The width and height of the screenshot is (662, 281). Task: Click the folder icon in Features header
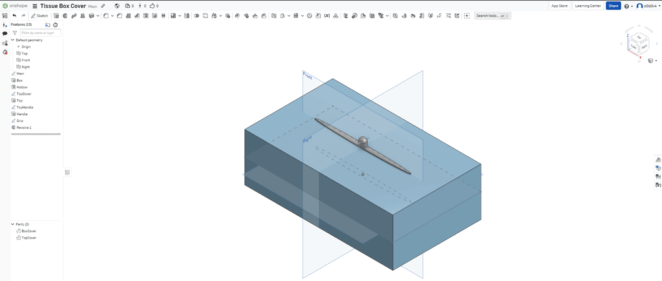[47, 25]
